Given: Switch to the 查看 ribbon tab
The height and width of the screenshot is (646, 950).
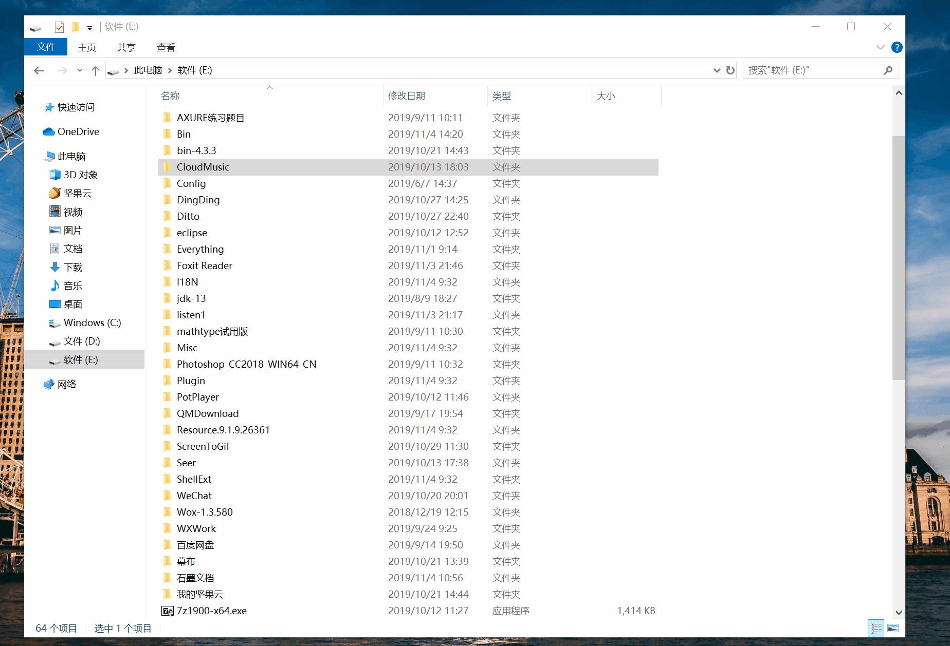Looking at the screenshot, I should 166,47.
